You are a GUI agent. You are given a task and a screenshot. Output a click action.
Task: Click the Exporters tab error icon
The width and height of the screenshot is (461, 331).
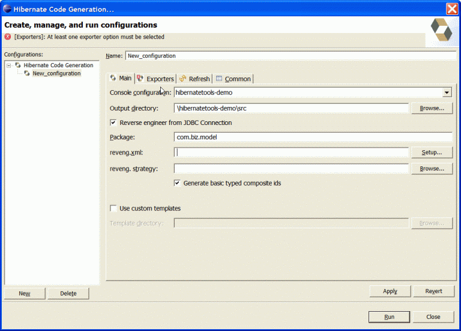click(x=140, y=79)
